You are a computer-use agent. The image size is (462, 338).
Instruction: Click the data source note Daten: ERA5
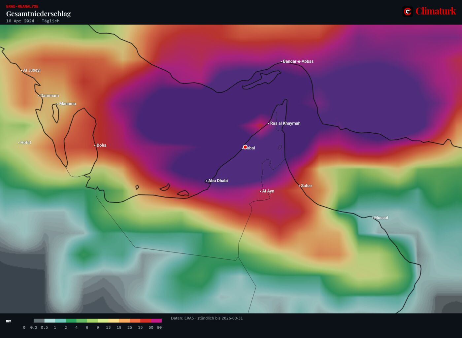click(x=207, y=318)
